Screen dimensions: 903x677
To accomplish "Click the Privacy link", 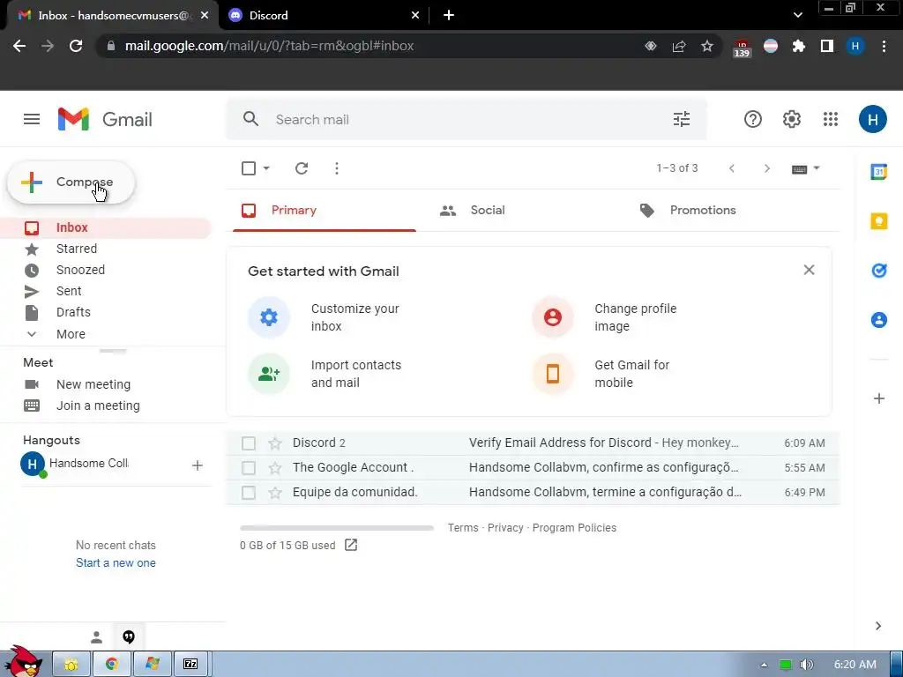I will tap(505, 527).
